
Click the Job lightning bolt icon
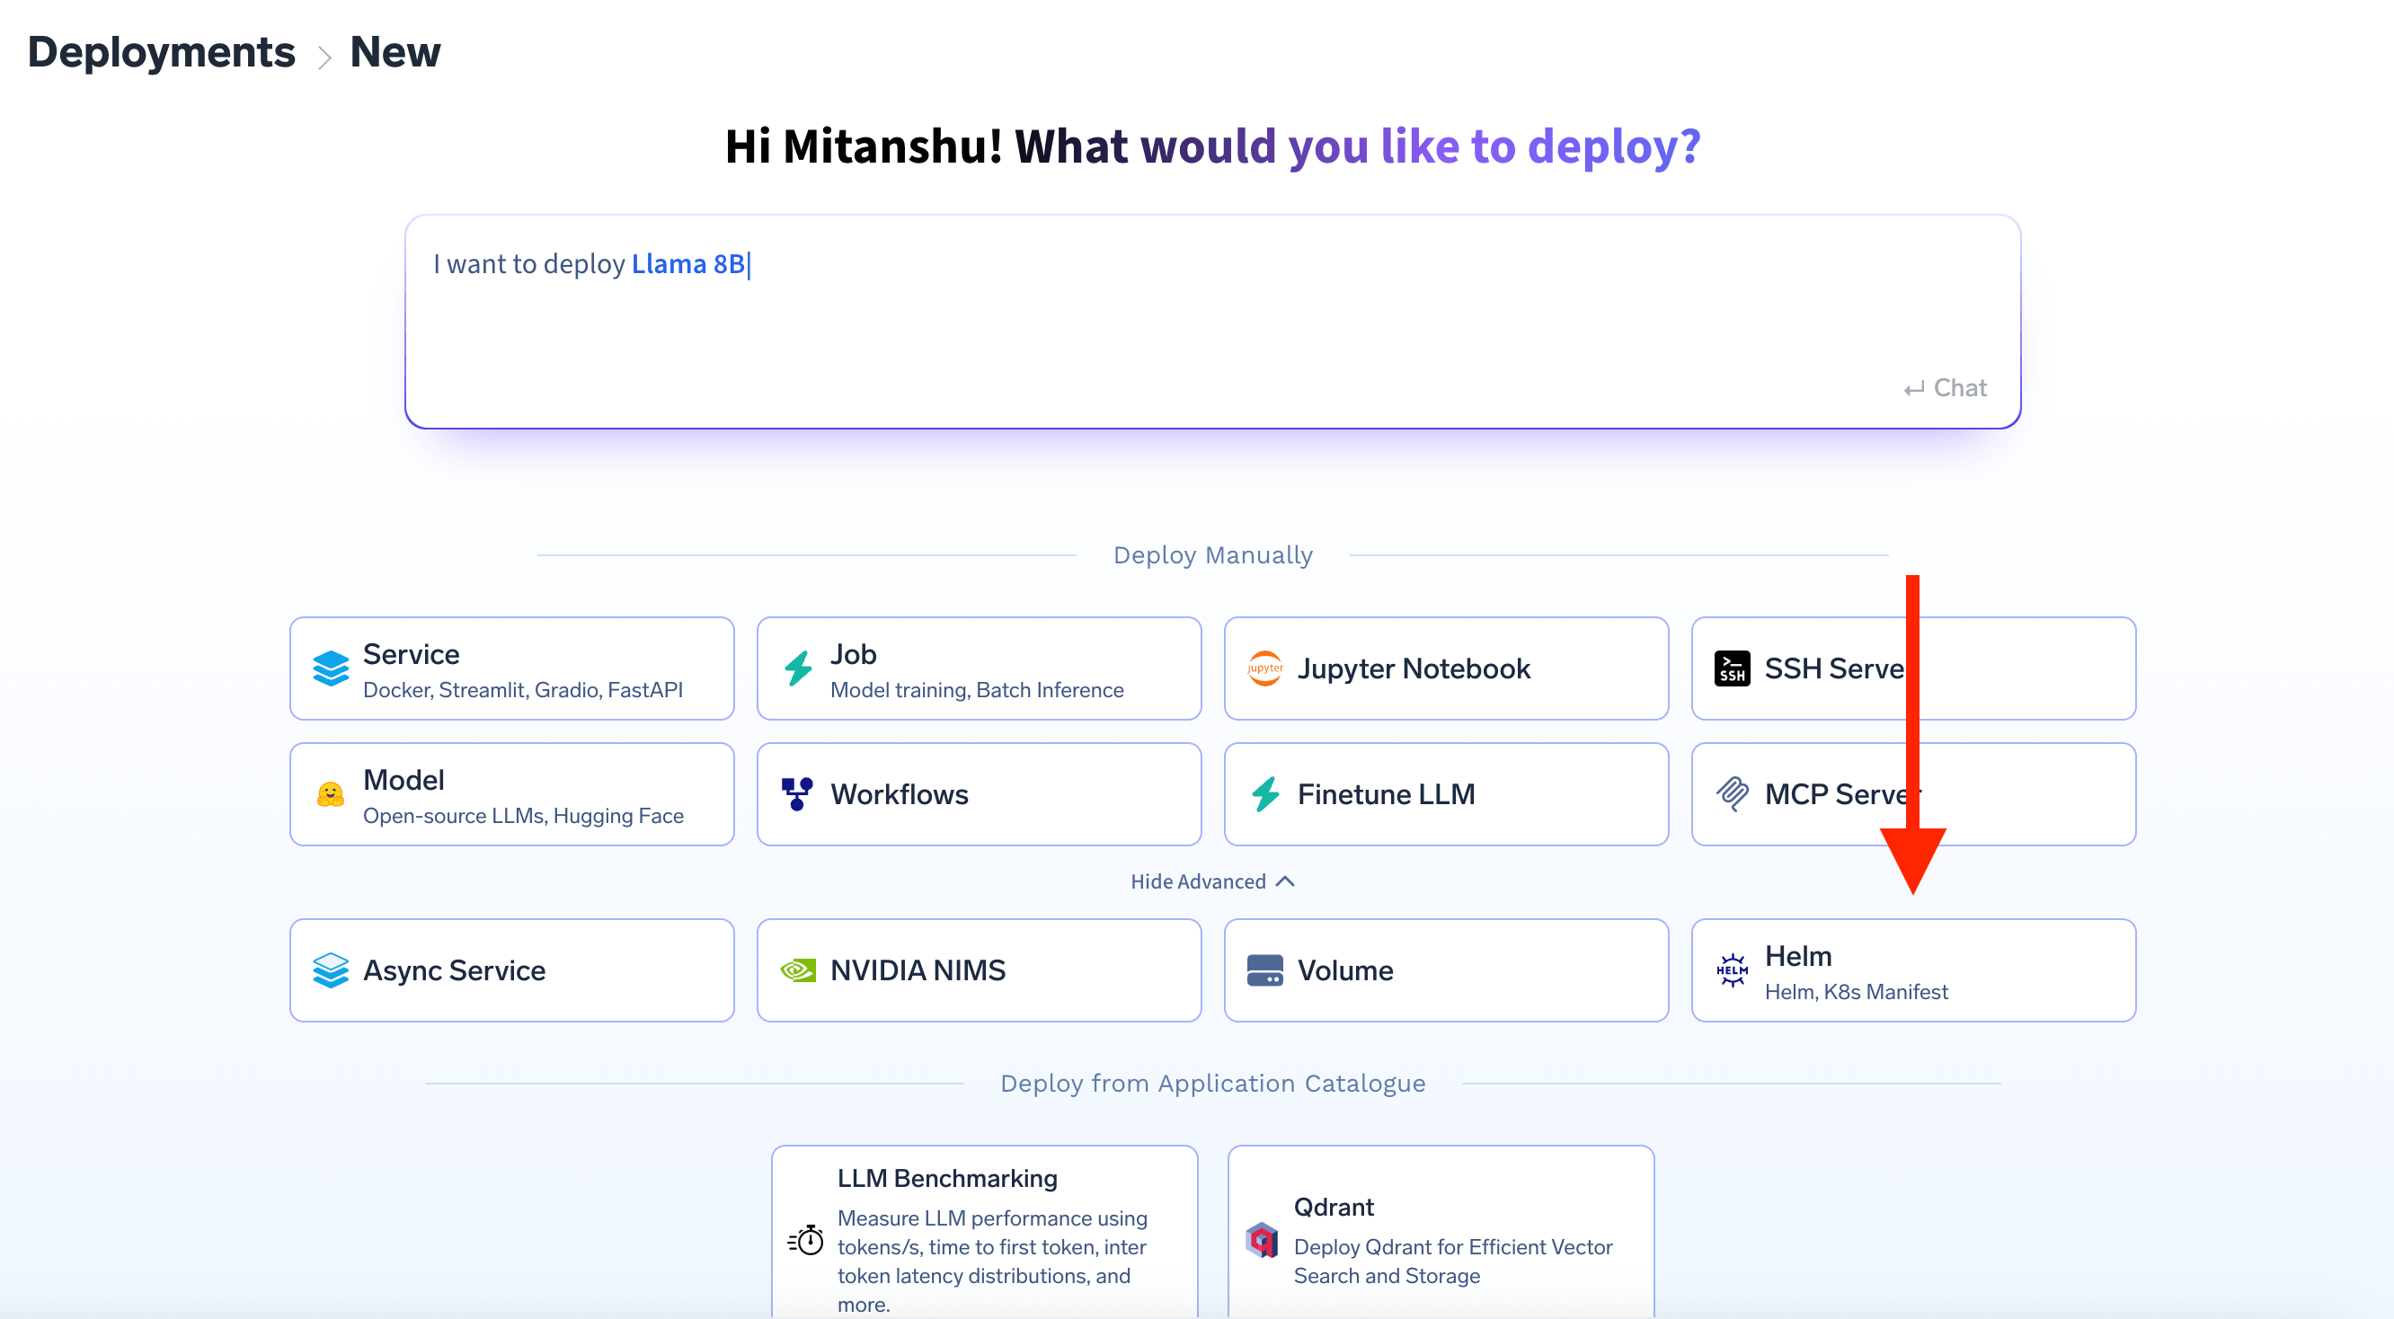click(x=798, y=668)
